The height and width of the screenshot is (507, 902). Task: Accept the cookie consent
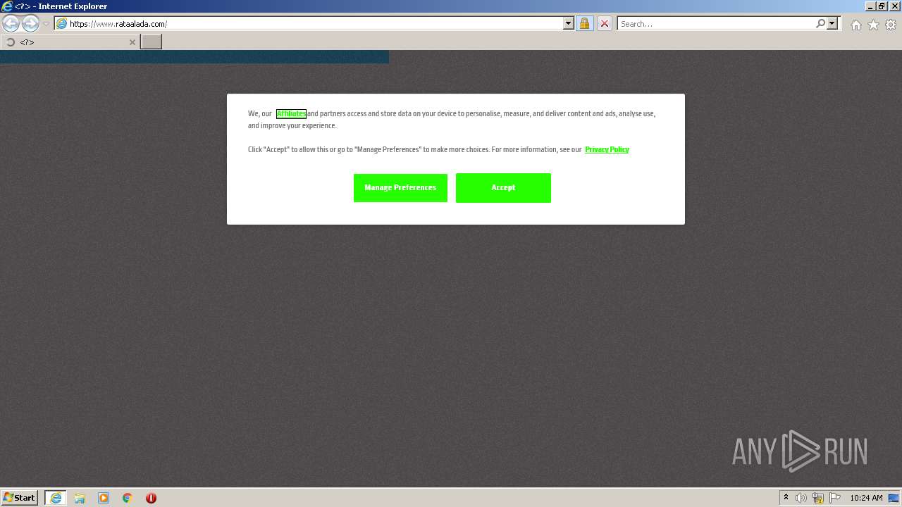[503, 188]
